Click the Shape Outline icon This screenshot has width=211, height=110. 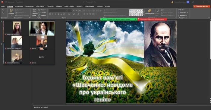click(162, 13)
